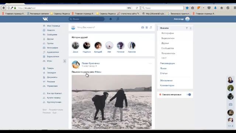Viewport: 236px width, 133px height.
Task: Attach video with the film icon in composer
Action: pyautogui.click(x=147, y=27)
